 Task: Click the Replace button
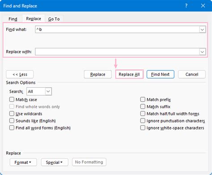[98, 74]
